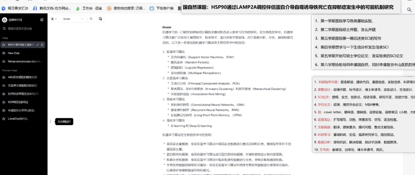The width and height of the screenshot is (415, 175).
Task: Click the Support Vector Machines, SVM line
Action: (x=202, y=57)
